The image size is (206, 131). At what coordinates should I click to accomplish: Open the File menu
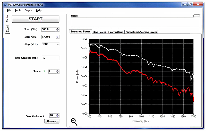pos(9,10)
